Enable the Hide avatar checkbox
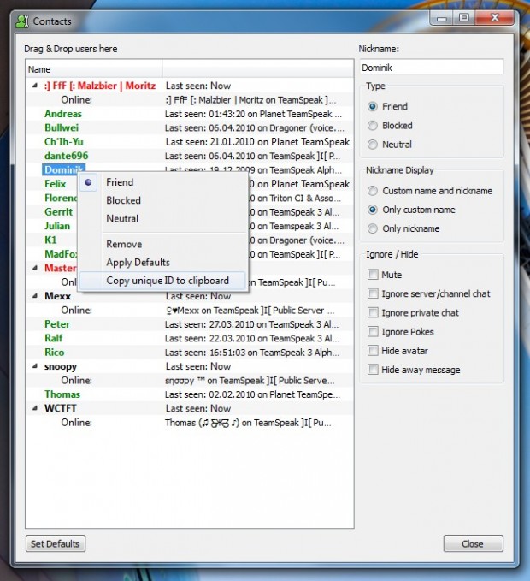The width and height of the screenshot is (530, 581). 373,351
